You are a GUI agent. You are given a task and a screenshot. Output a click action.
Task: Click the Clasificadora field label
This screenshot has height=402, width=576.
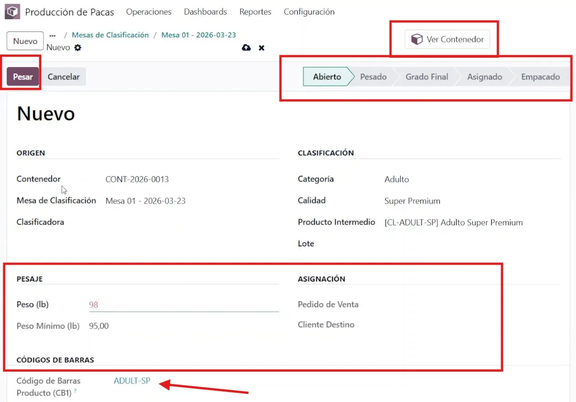(40, 222)
